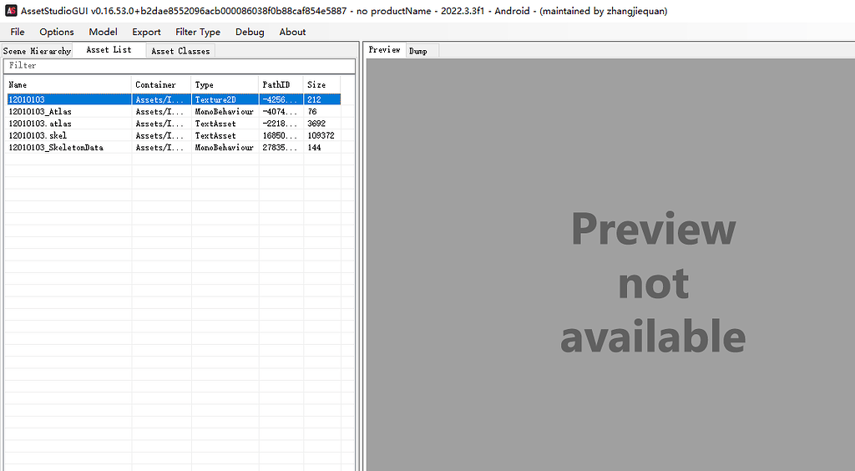The height and width of the screenshot is (471, 855).
Task: Open the File menu
Action: click(x=18, y=32)
